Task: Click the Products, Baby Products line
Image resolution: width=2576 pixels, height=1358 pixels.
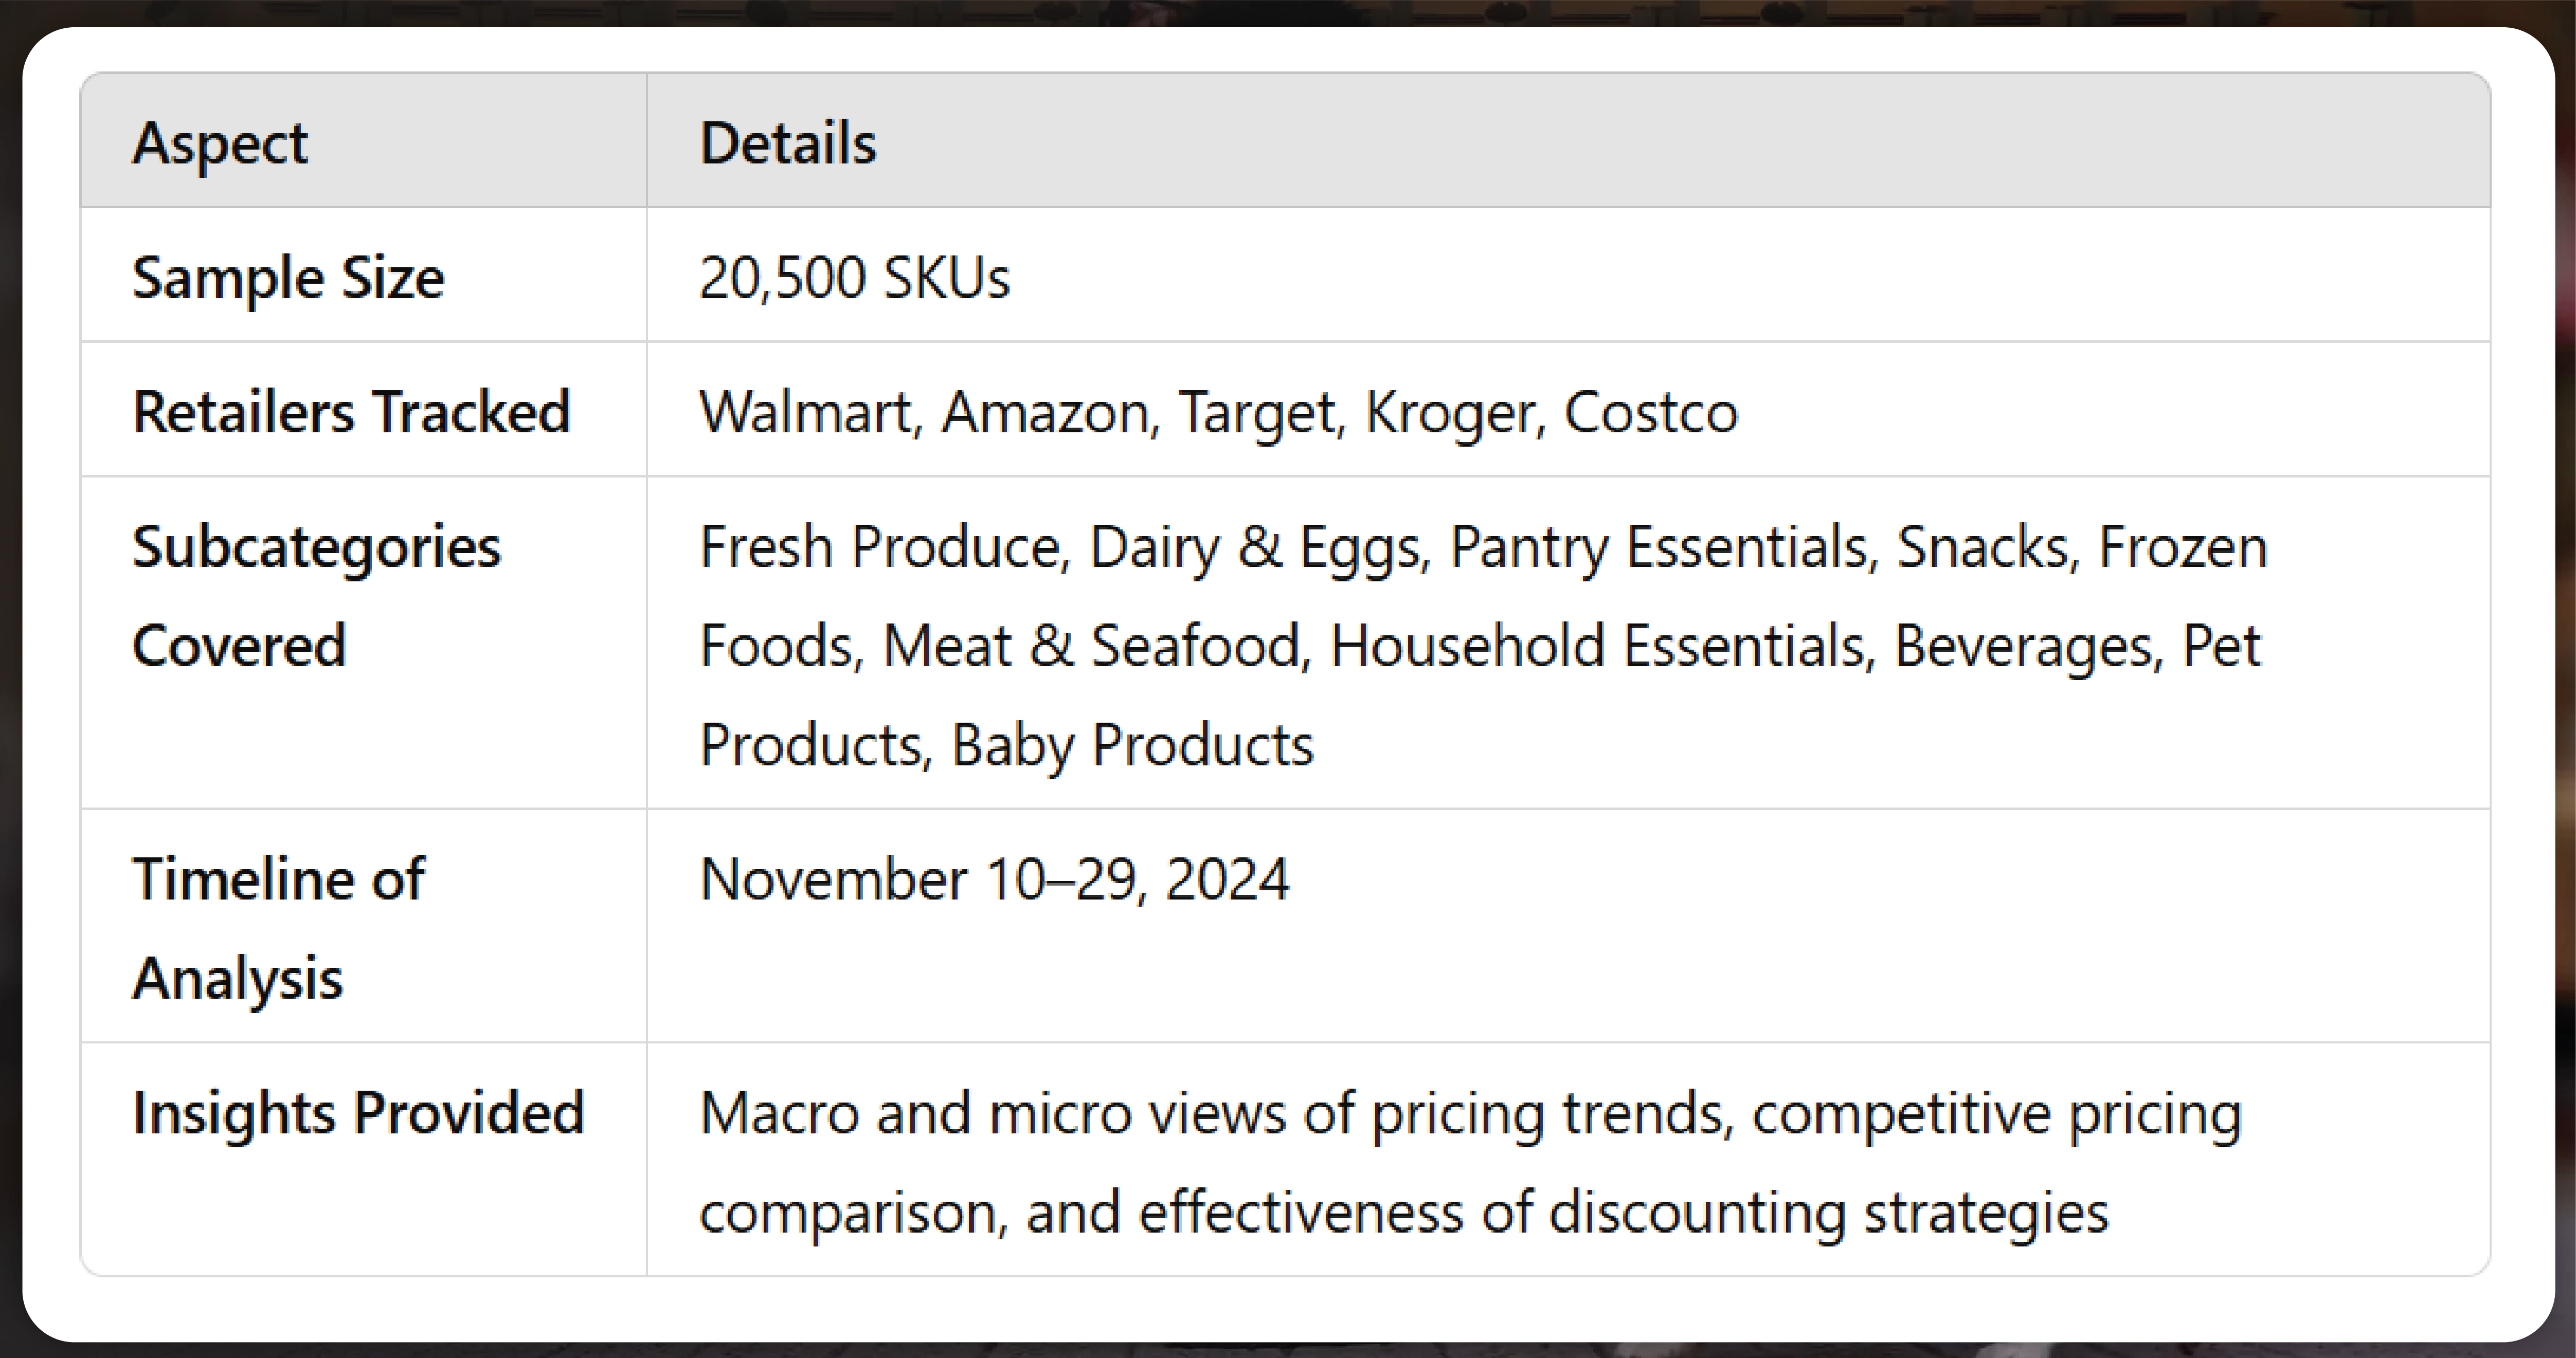Action: click(x=1006, y=745)
